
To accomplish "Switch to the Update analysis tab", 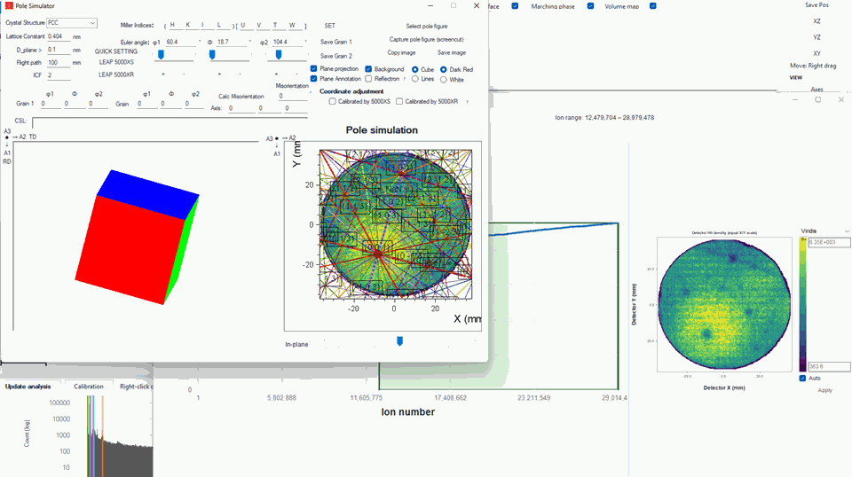I will coord(28,387).
